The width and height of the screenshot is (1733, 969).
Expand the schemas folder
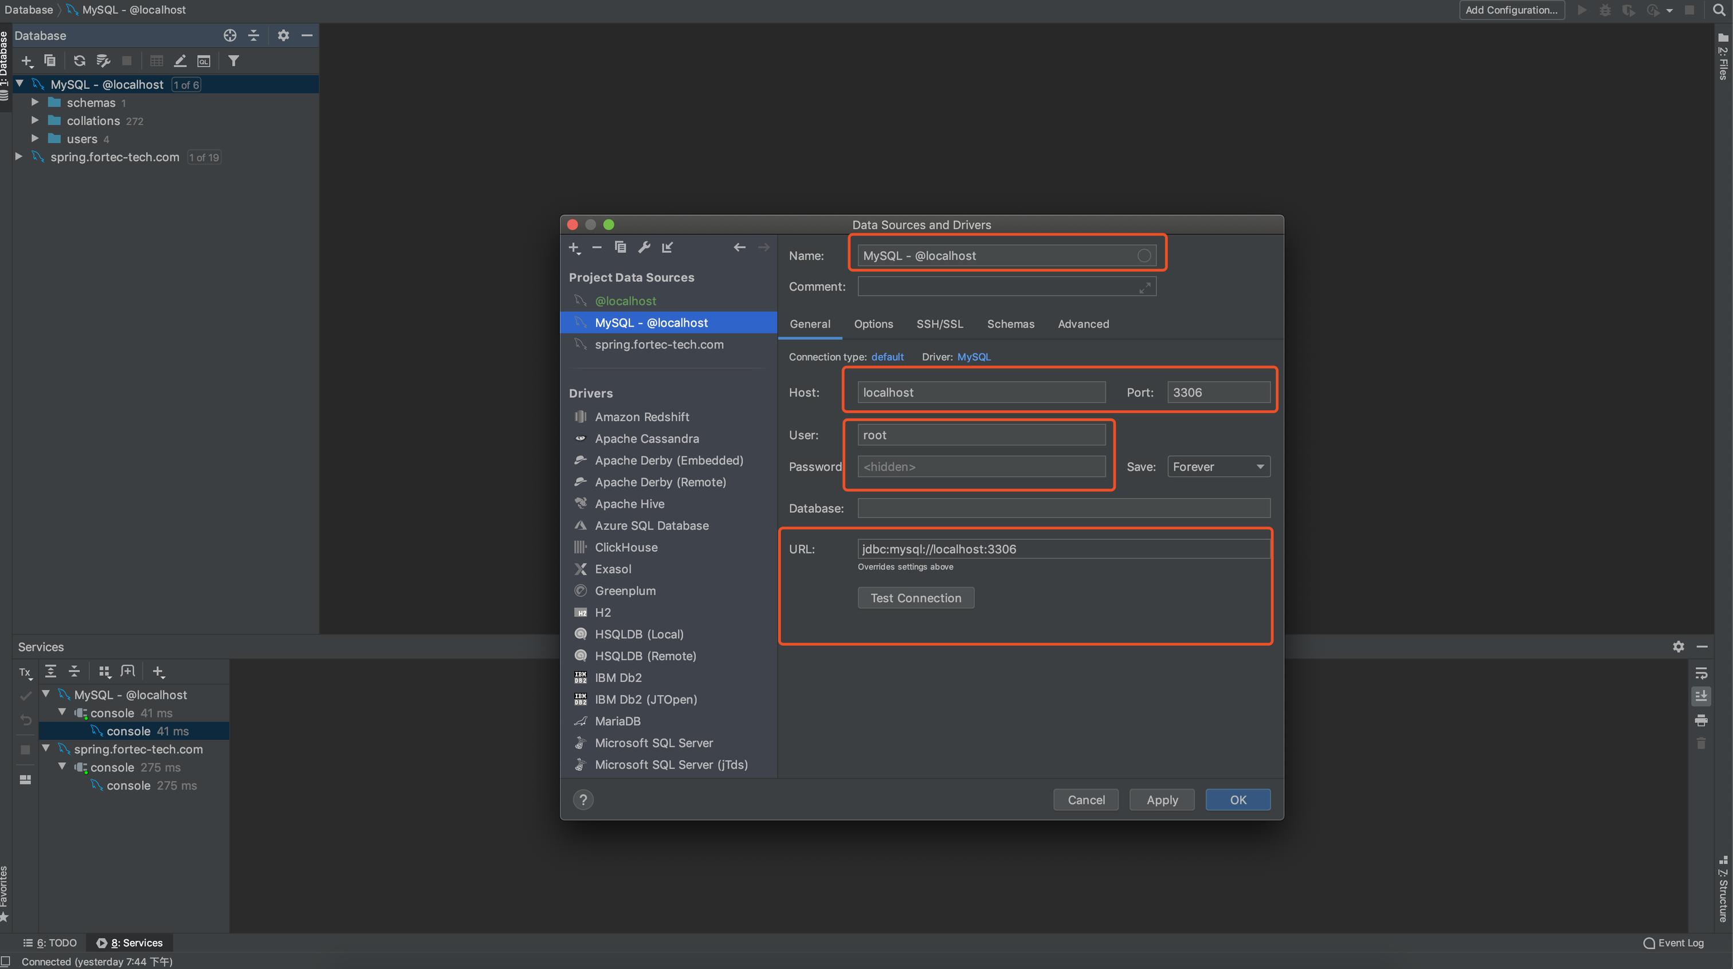coord(35,102)
